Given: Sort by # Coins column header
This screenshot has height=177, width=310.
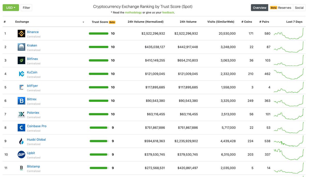Looking at the screenshot, I should point(246,22).
